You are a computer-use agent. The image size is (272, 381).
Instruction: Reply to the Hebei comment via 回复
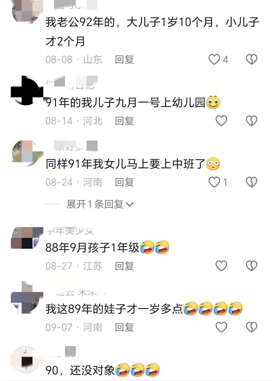tap(124, 121)
